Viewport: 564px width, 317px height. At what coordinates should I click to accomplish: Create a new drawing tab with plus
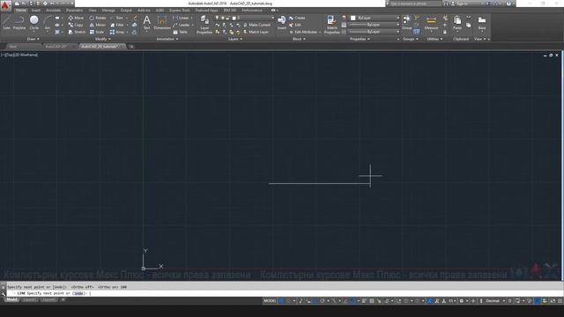click(131, 47)
